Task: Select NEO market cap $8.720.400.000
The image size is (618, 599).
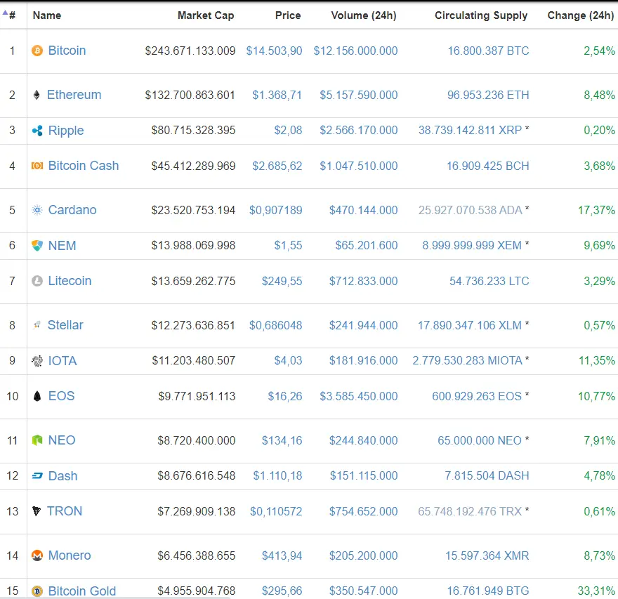Action: point(196,440)
